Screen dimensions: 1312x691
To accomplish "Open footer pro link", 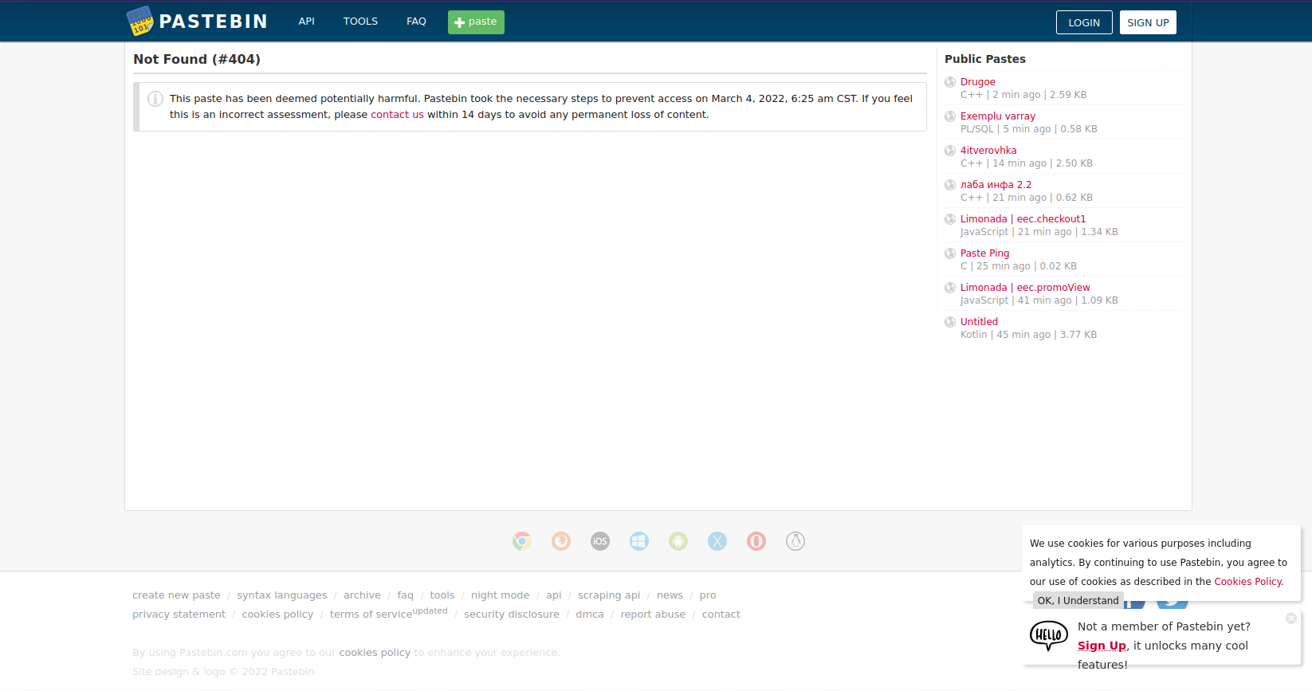I will click(x=708, y=595).
